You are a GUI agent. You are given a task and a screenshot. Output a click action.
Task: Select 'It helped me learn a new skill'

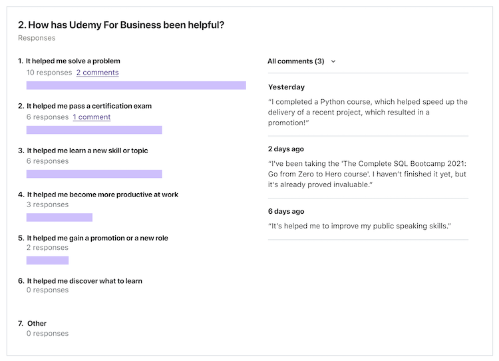(87, 151)
